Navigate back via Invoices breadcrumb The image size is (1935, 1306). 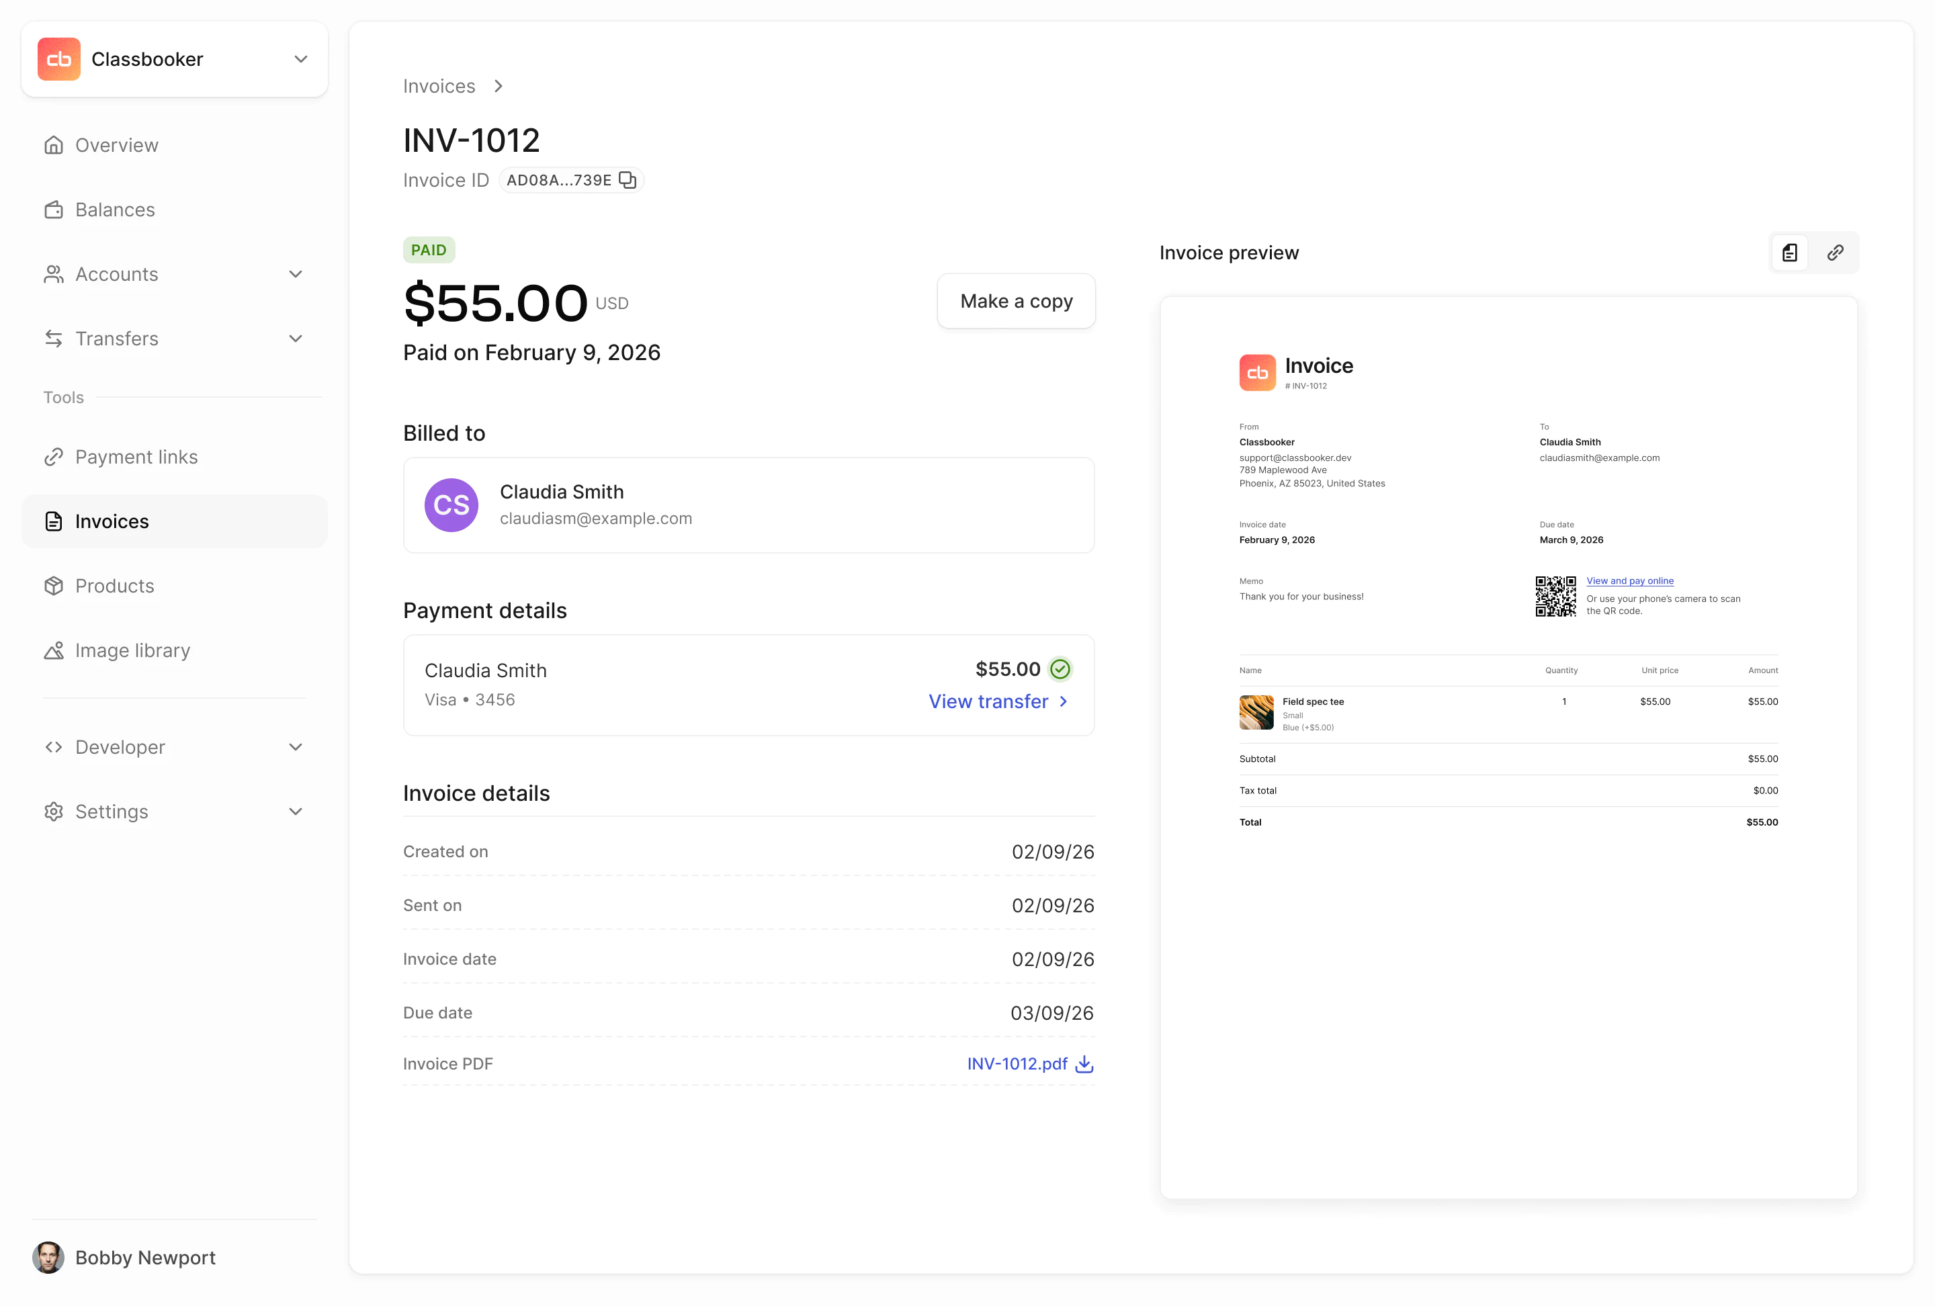pyautogui.click(x=439, y=87)
